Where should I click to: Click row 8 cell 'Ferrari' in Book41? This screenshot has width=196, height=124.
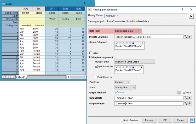pos(39,51)
